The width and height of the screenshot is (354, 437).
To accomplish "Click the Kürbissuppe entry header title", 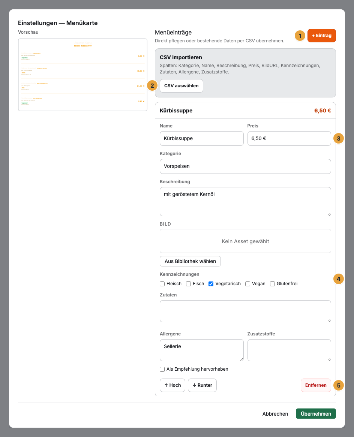I will [176, 111].
